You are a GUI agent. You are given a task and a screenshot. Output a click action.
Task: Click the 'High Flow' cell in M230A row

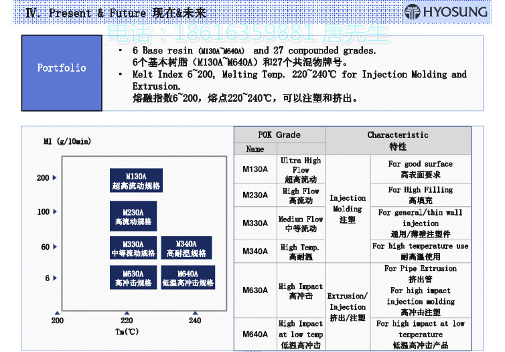(x=301, y=195)
